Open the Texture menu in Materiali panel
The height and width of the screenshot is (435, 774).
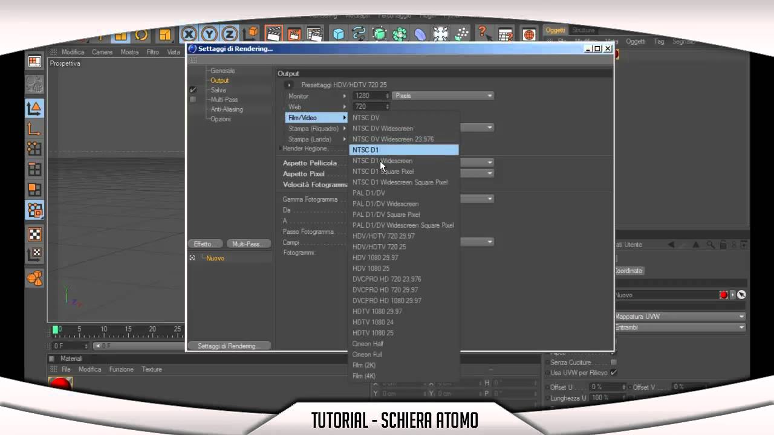click(x=152, y=369)
